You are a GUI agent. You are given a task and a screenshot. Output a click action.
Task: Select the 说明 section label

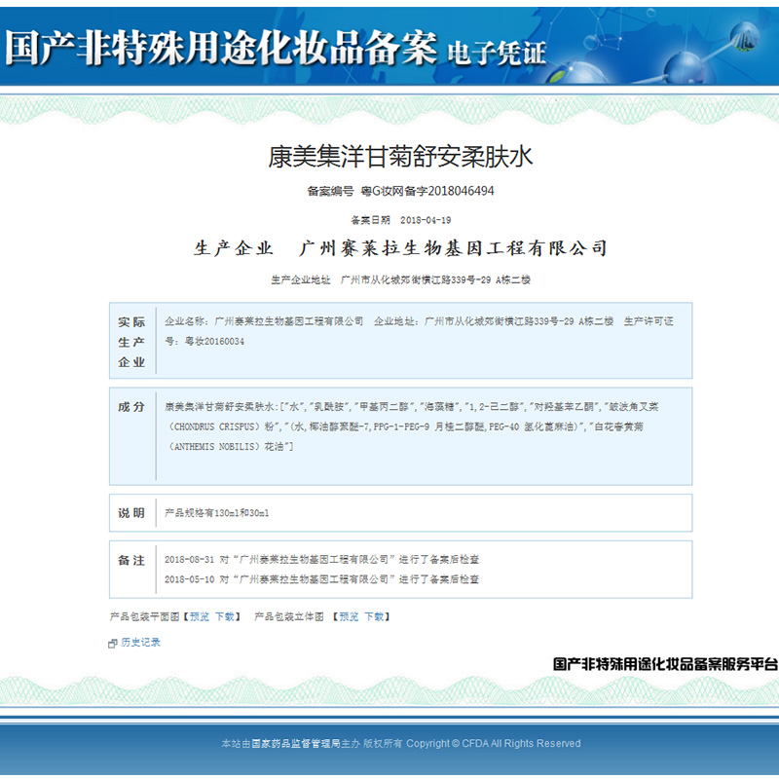[x=131, y=513]
